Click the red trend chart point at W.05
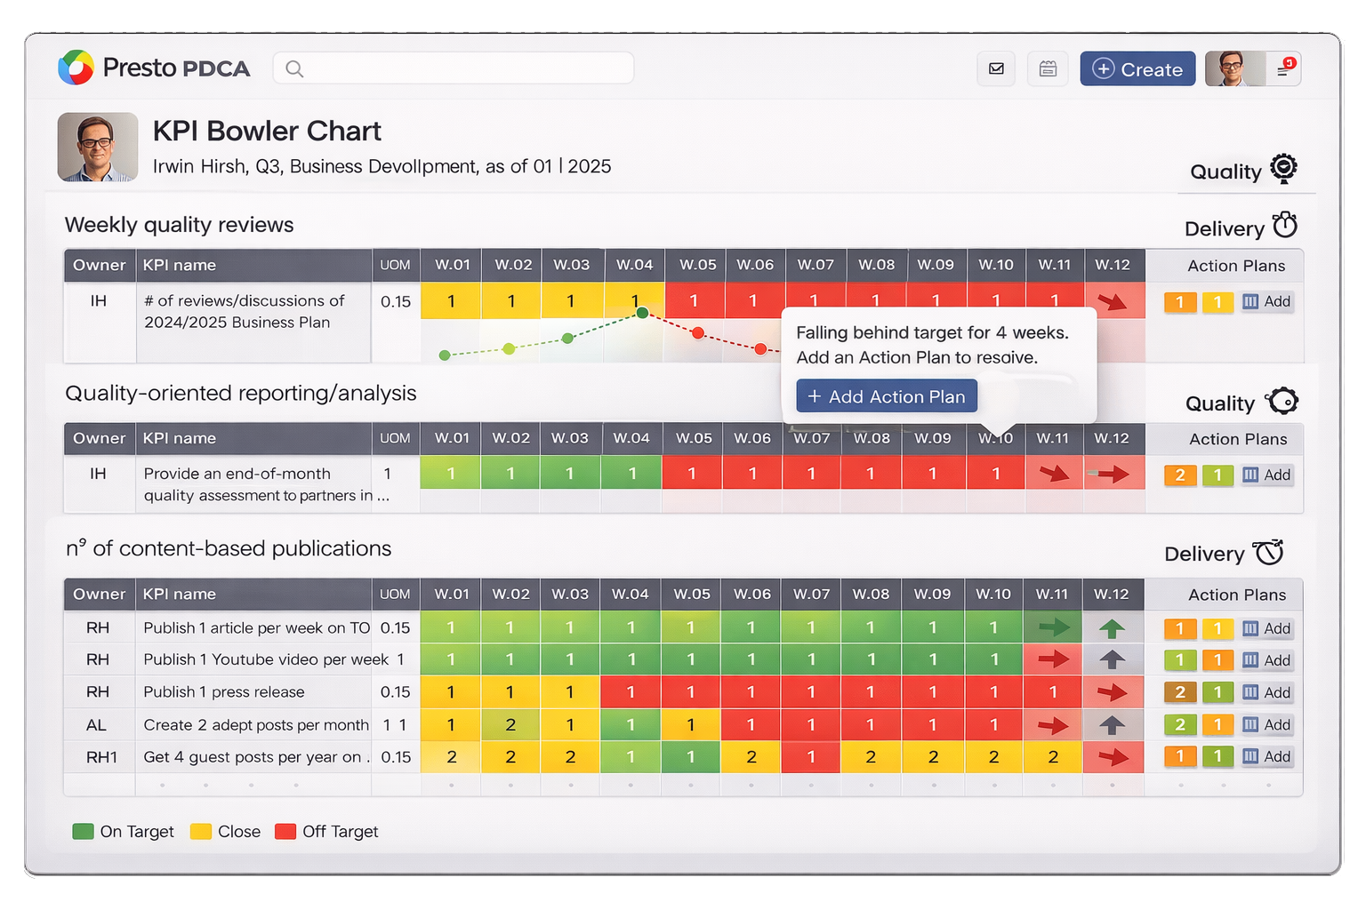The image size is (1366, 910). [x=698, y=333]
